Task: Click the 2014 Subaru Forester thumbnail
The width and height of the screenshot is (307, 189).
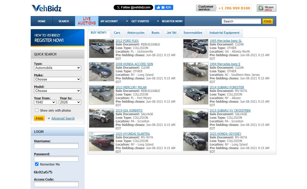Action: click(196, 95)
